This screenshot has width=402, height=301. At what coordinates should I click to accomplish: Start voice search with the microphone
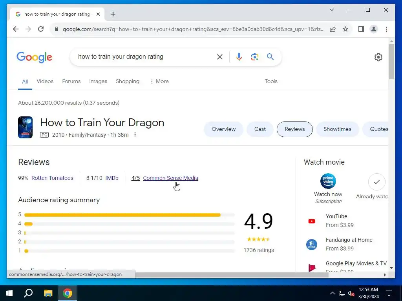coord(239,57)
